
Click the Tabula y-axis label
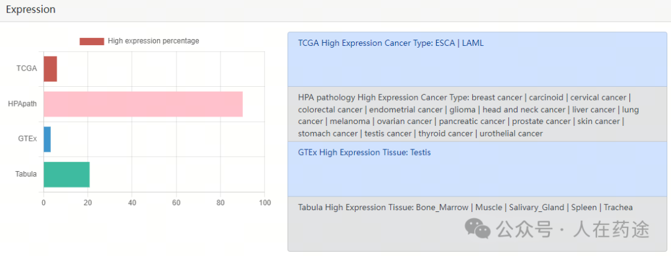click(x=26, y=174)
